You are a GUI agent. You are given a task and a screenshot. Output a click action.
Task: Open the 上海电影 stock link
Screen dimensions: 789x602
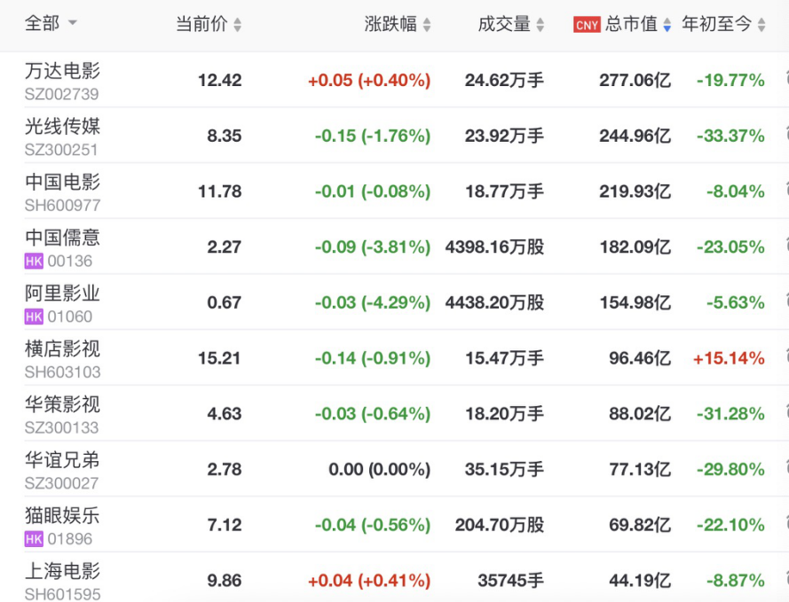pos(62,571)
